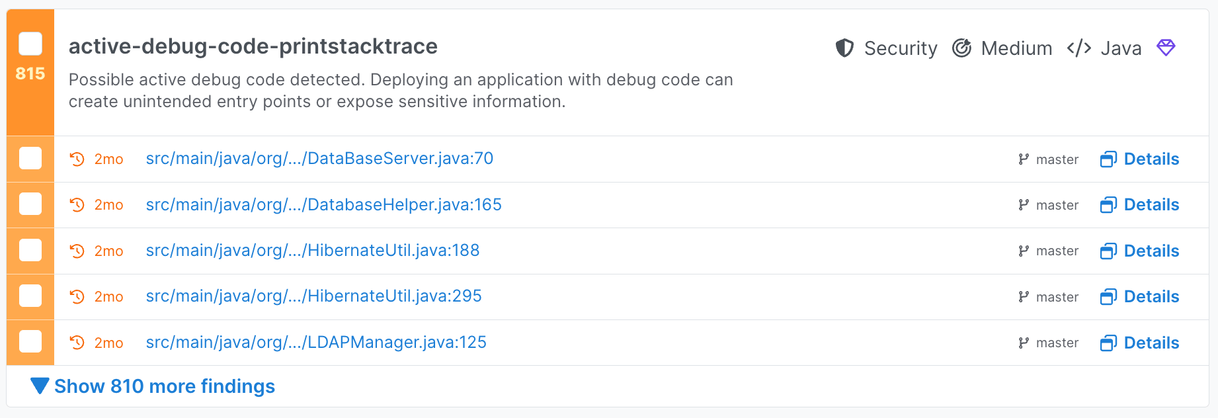Viewport: 1218px width, 418px height.
Task: Open the HibernateUtil.java:295 file link
Action: pos(313,296)
